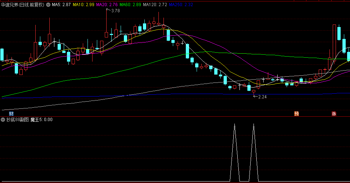This screenshot has width=350, height=183.
Task: Select the MA250: 2.32 label
Action: click(181, 5)
